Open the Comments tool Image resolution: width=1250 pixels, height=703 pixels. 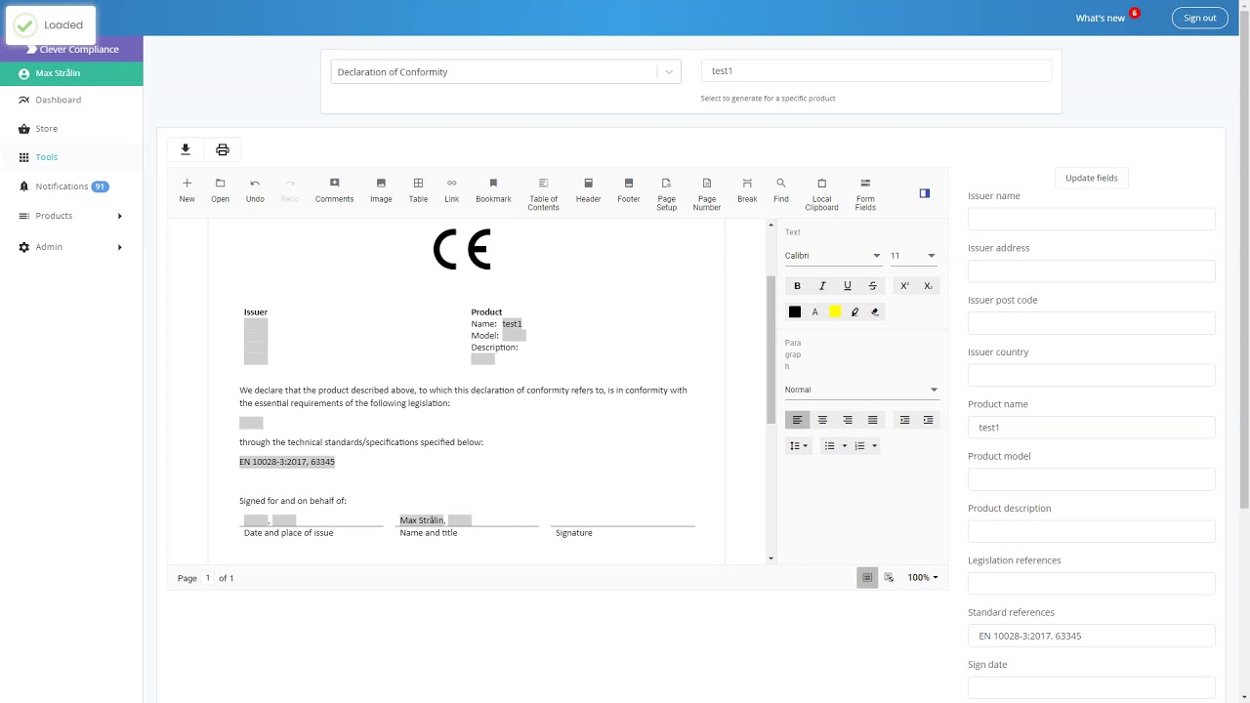click(334, 190)
